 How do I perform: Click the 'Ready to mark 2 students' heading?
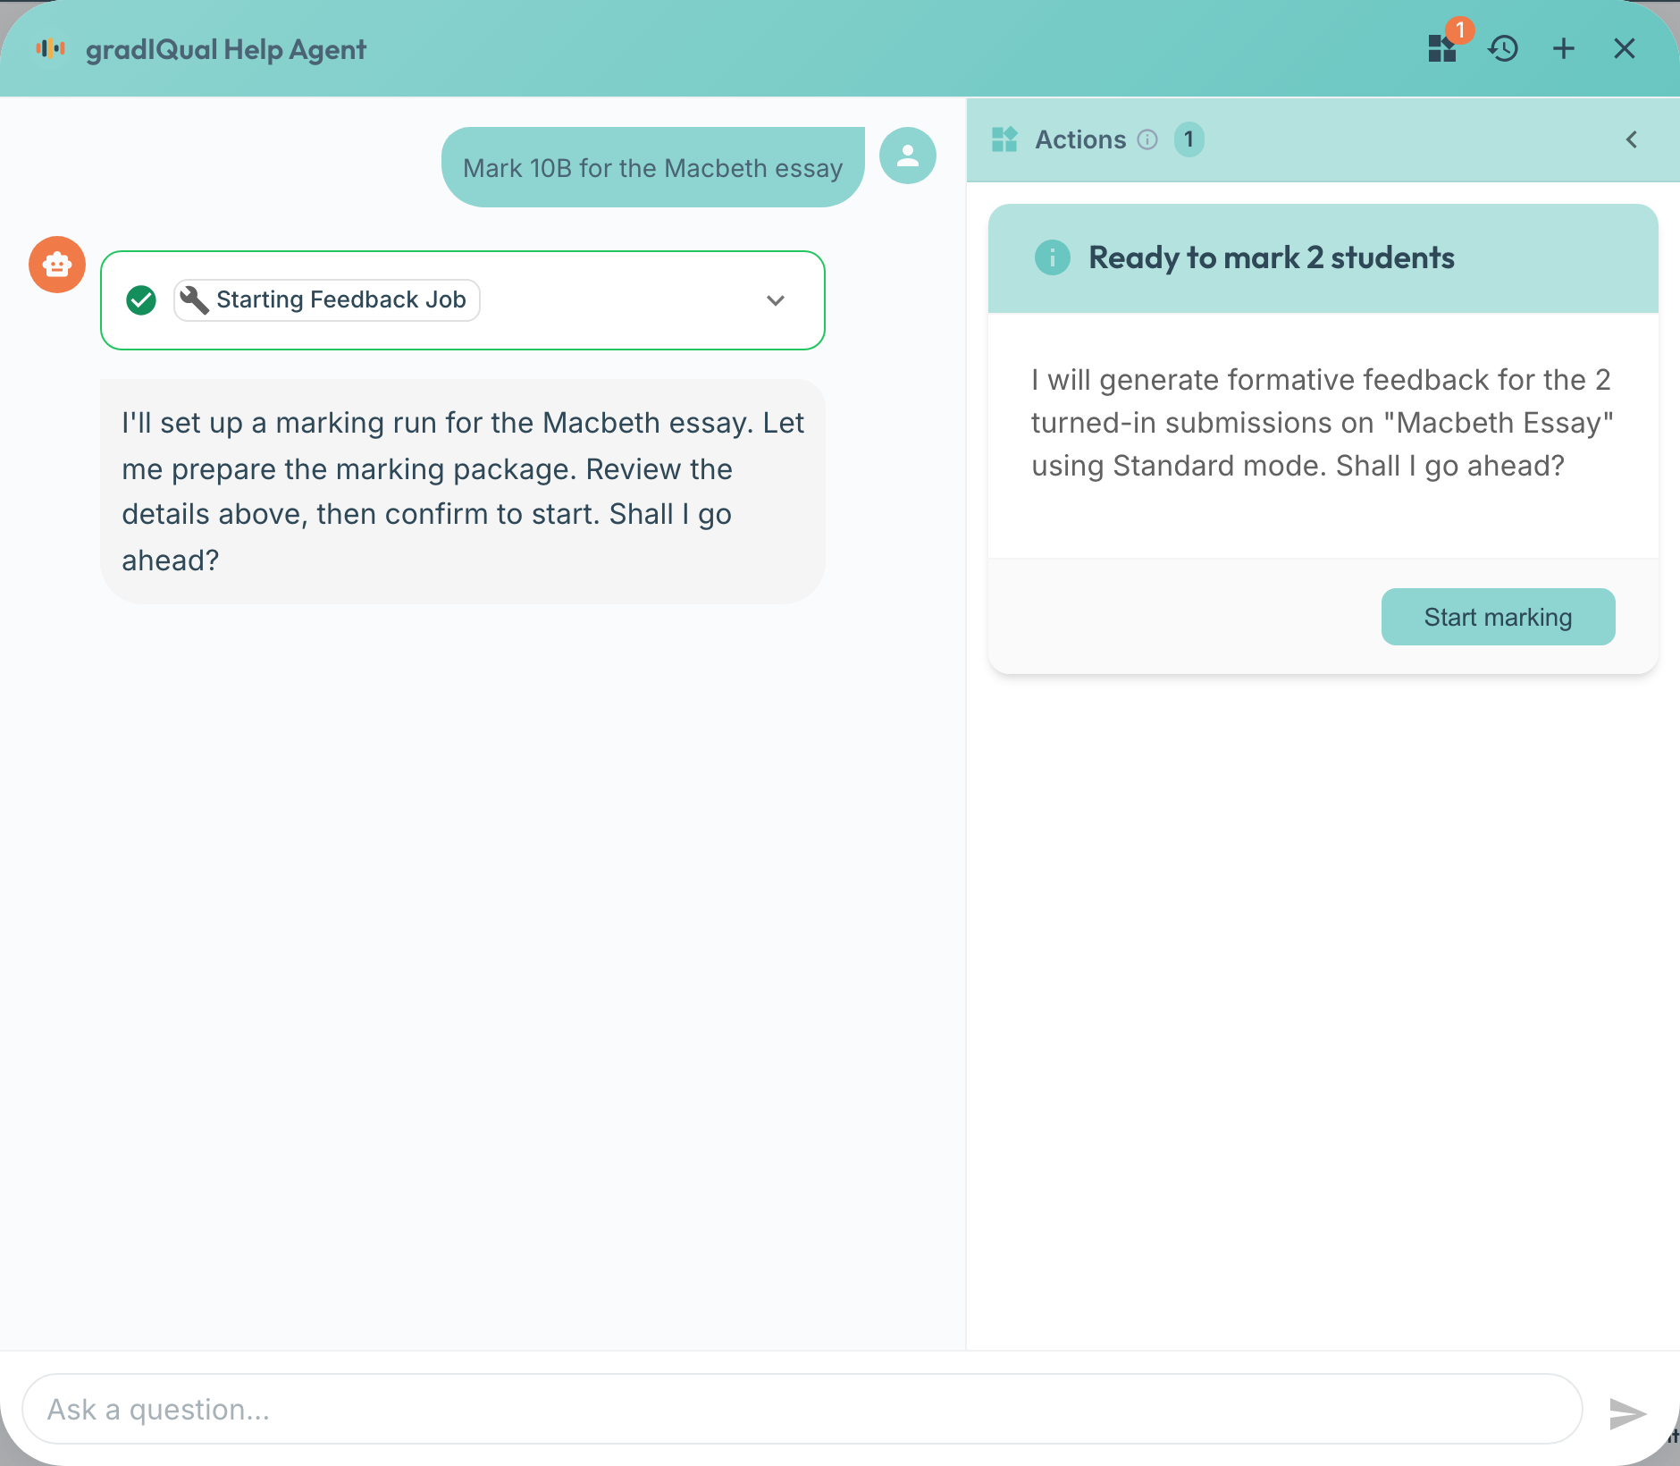click(1272, 257)
